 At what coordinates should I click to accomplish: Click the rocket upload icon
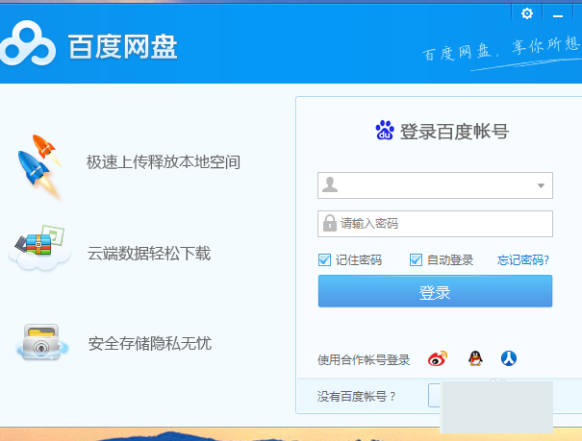tap(39, 167)
